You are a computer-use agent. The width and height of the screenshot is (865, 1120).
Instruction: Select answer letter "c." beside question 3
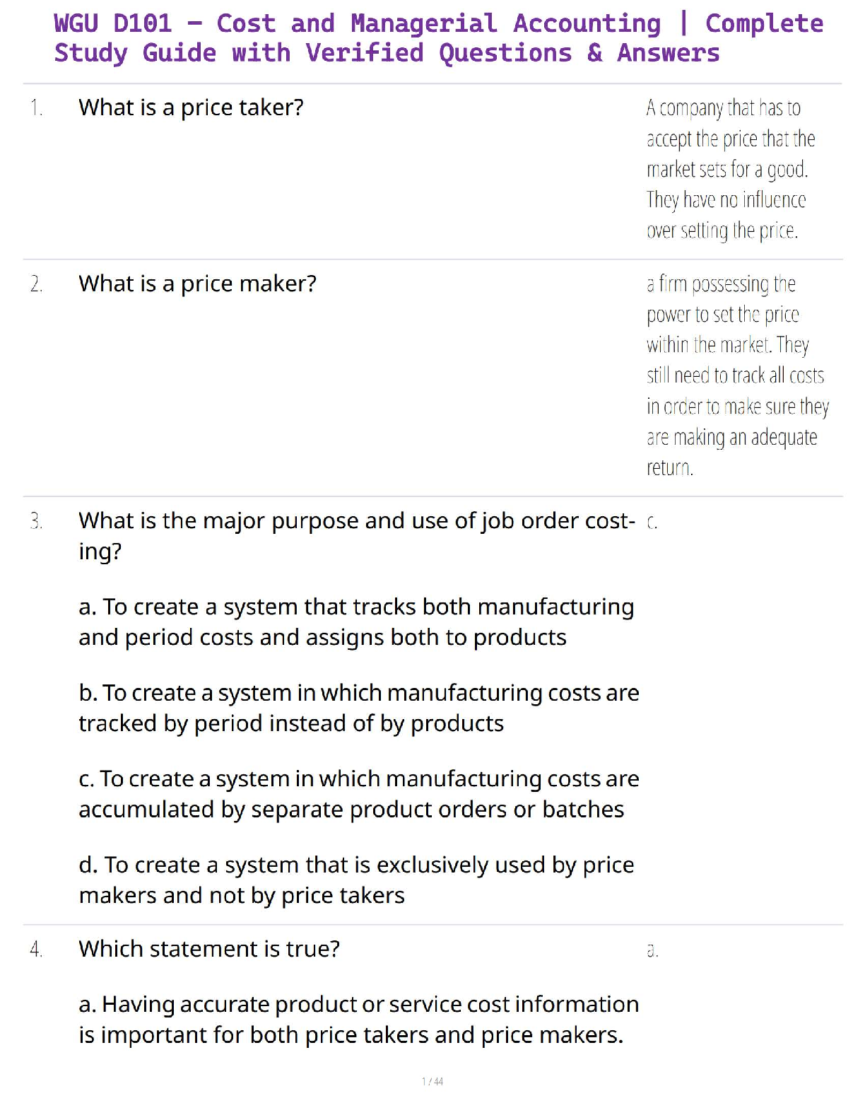(652, 523)
